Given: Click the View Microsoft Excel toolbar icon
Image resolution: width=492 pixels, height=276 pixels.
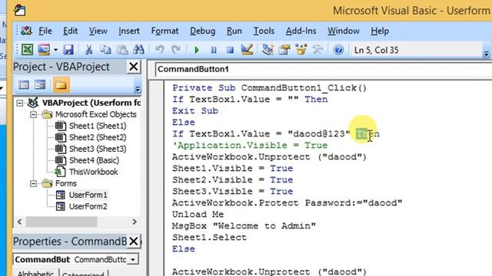Looking at the screenshot, I should click(27, 50).
